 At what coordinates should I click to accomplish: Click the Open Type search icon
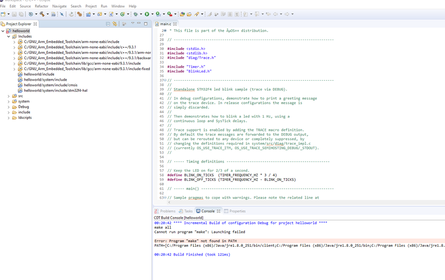[182, 14]
